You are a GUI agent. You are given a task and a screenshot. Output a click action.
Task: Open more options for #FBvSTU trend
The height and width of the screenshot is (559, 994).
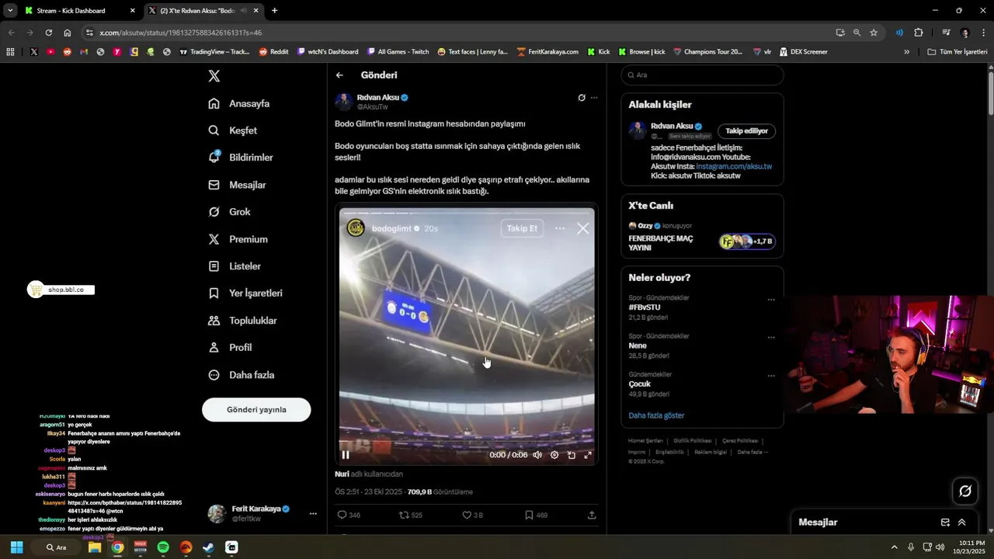771,300
